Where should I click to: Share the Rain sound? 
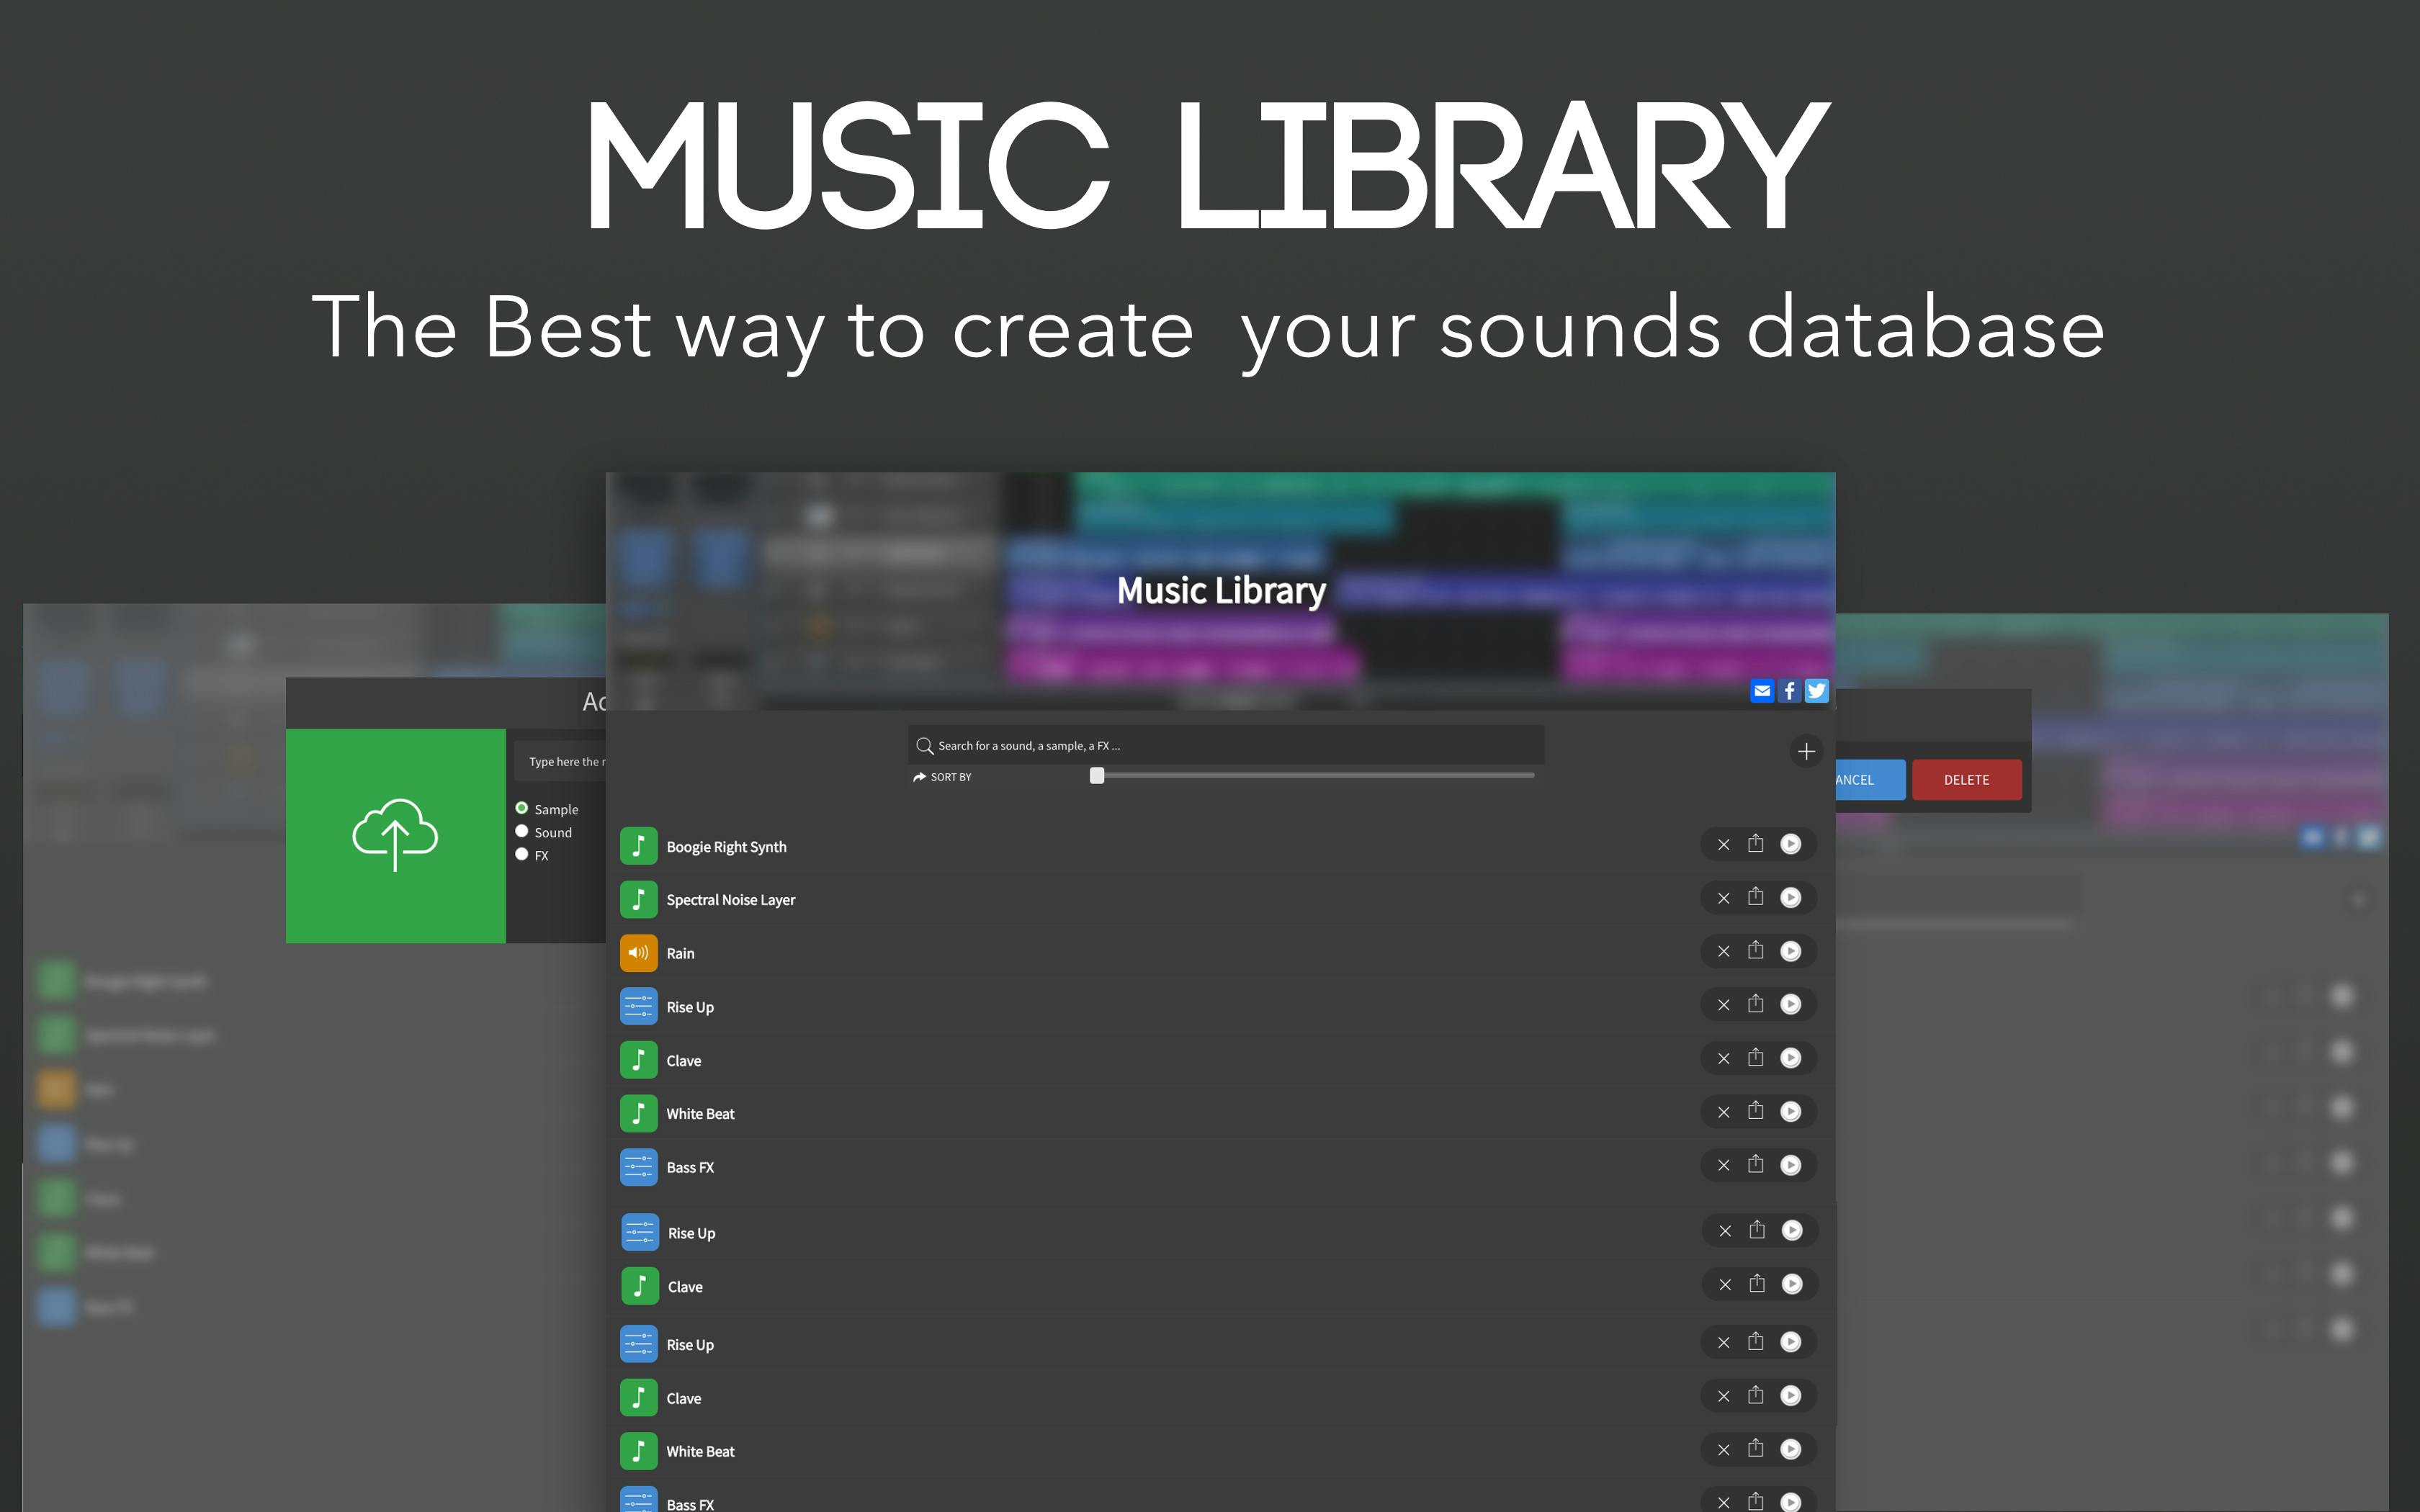1755,951
